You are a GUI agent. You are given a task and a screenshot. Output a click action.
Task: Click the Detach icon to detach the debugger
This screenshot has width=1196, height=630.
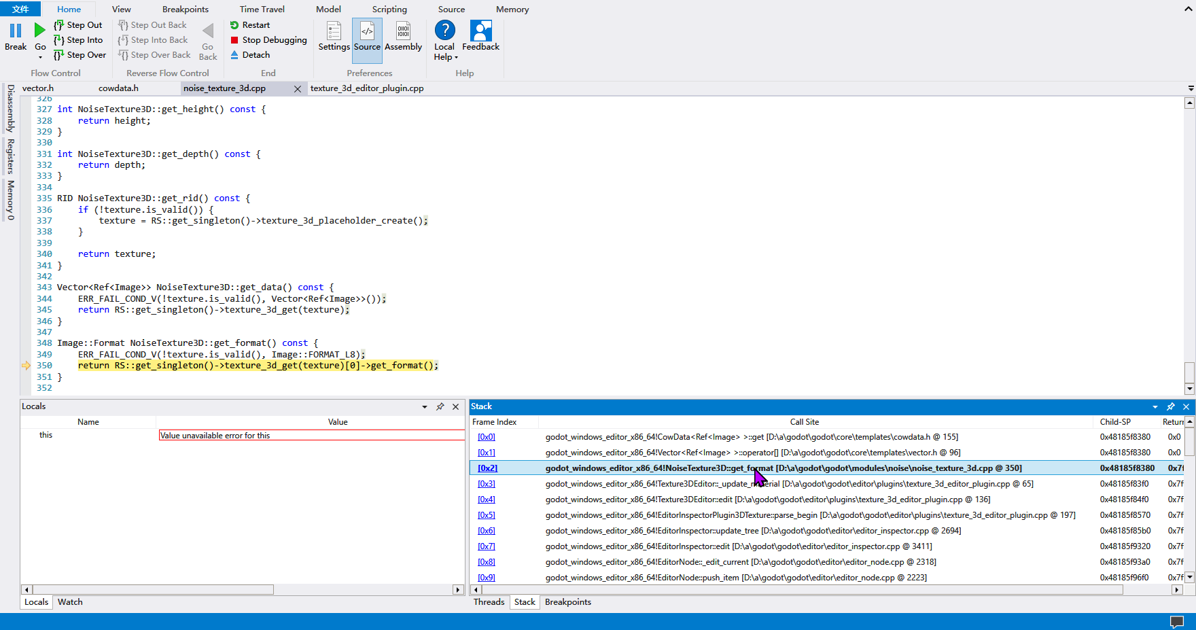pyautogui.click(x=235, y=54)
